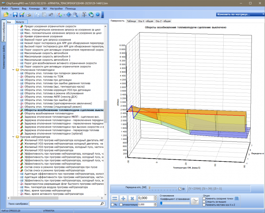The width and height of the screenshot is (265, 213).
Task: Toggle the относительно checkbox
Action: click(x=121, y=205)
